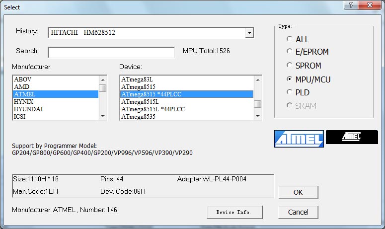This screenshot has height=229, width=385.
Task: Open the Device Info. button
Action: tap(234, 212)
